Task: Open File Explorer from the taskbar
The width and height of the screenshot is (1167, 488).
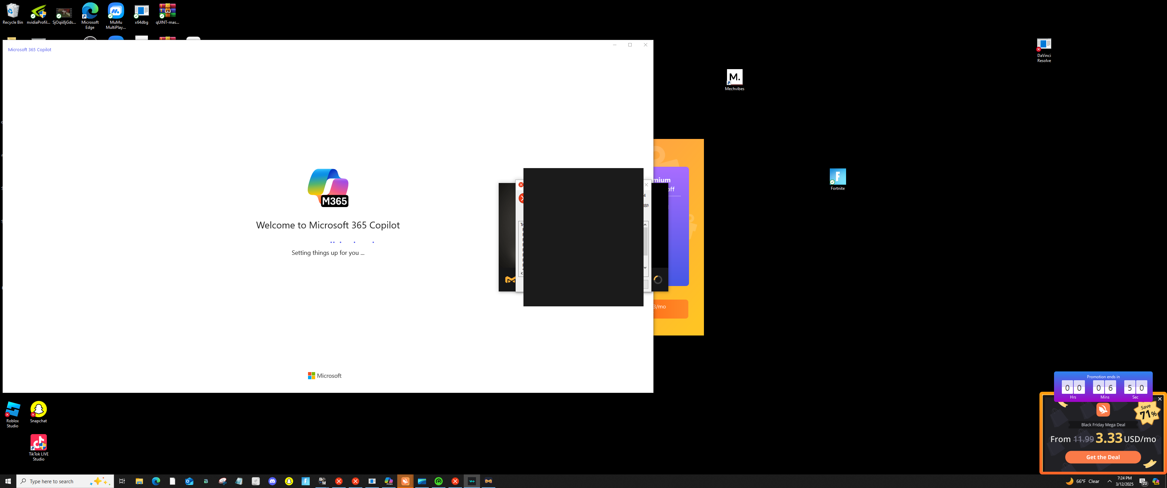Action: (x=139, y=481)
